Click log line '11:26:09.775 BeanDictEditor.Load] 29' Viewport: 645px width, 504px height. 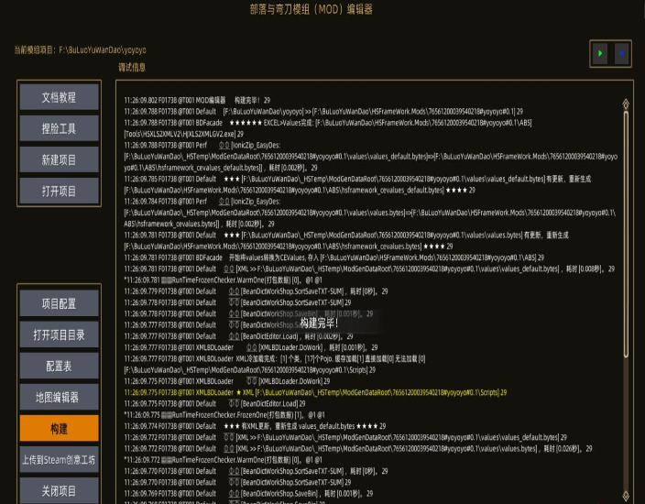[214, 403]
